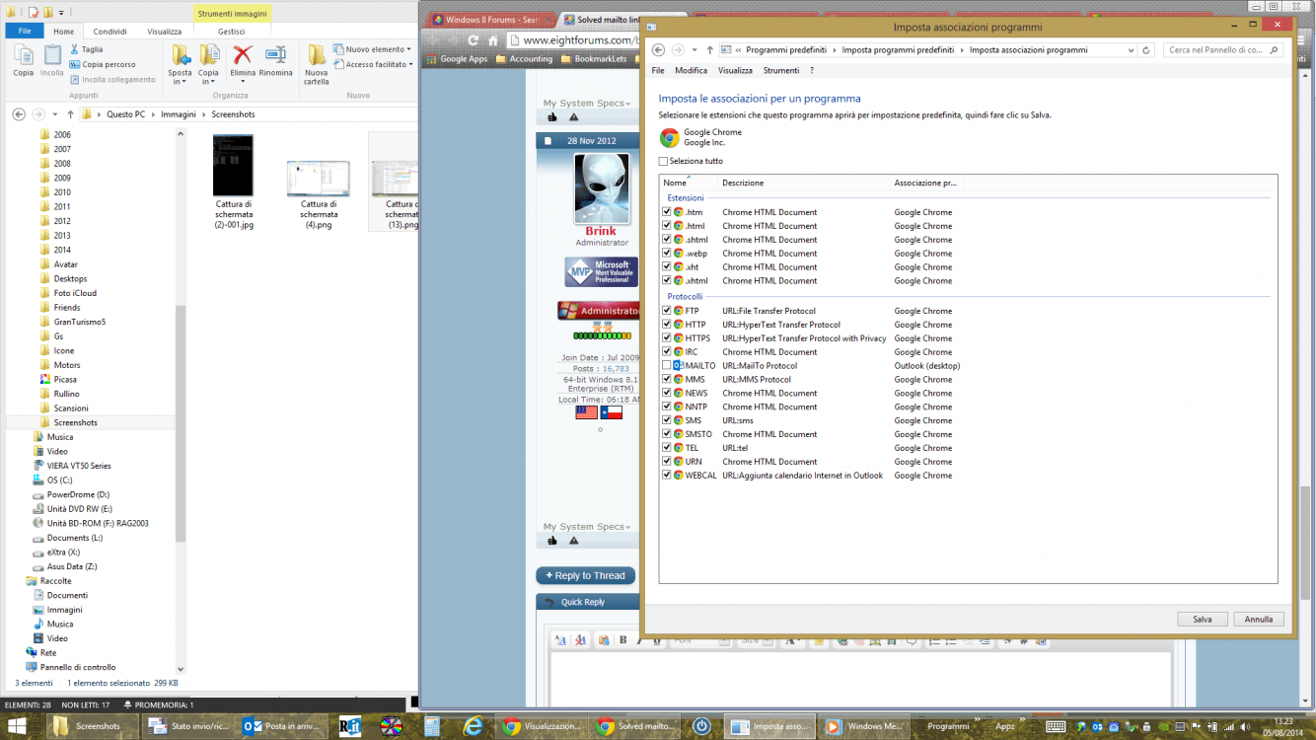Image resolution: width=1316 pixels, height=740 pixels.
Task: Click the Bold formatting icon in Quick Reply
Action: (623, 640)
